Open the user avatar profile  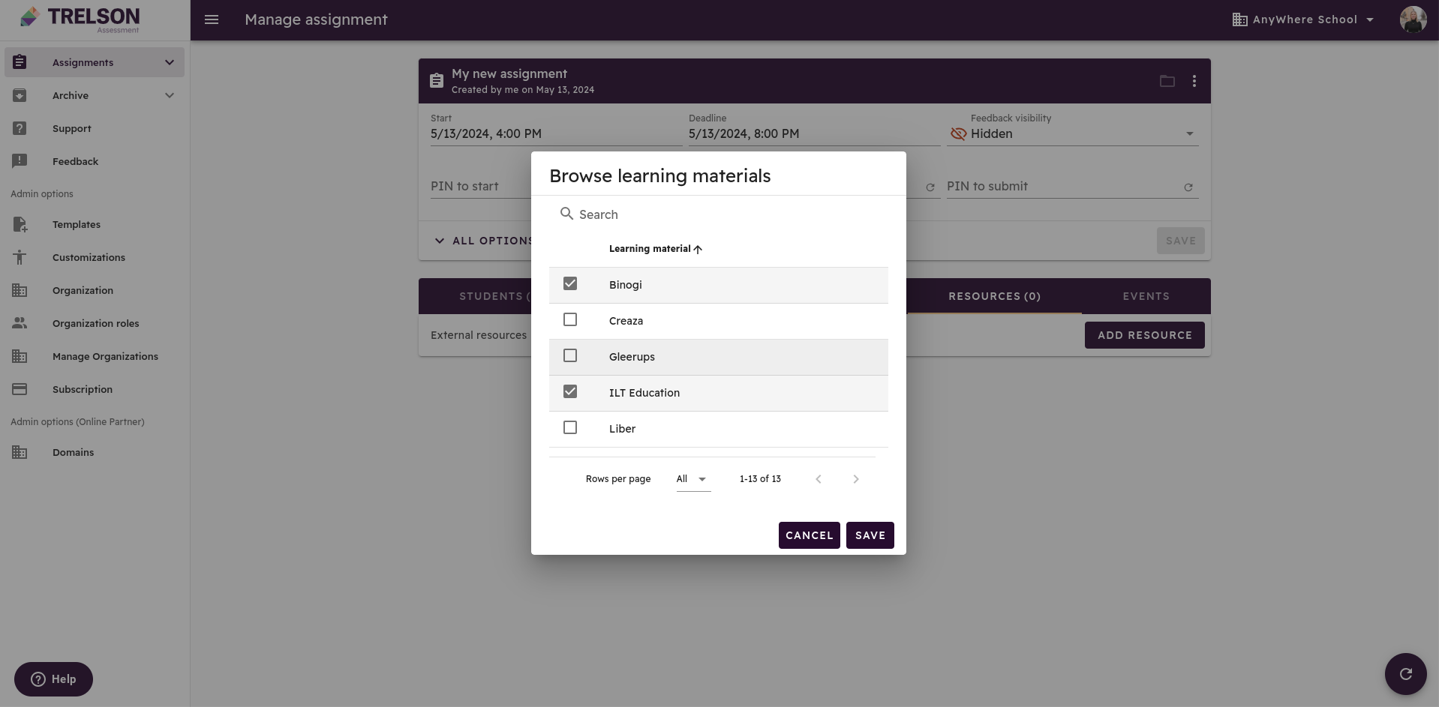(x=1413, y=19)
